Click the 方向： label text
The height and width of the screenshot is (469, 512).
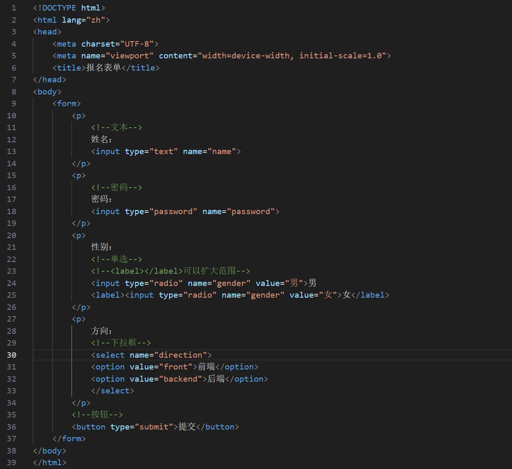(102, 331)
